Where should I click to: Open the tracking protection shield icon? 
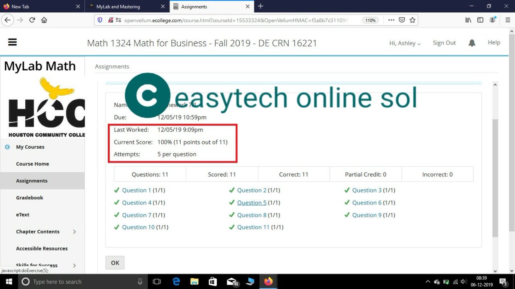click(100, 20)
